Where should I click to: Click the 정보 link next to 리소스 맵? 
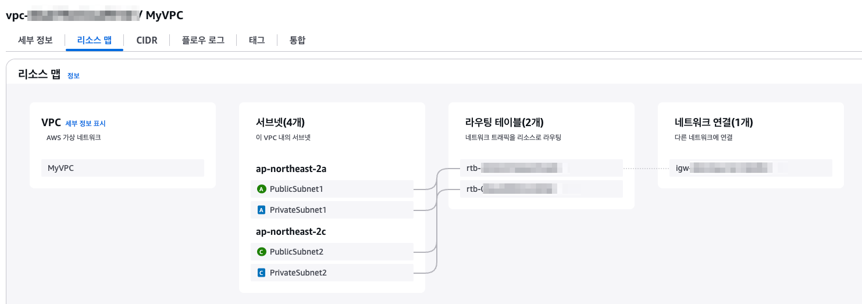73,76
